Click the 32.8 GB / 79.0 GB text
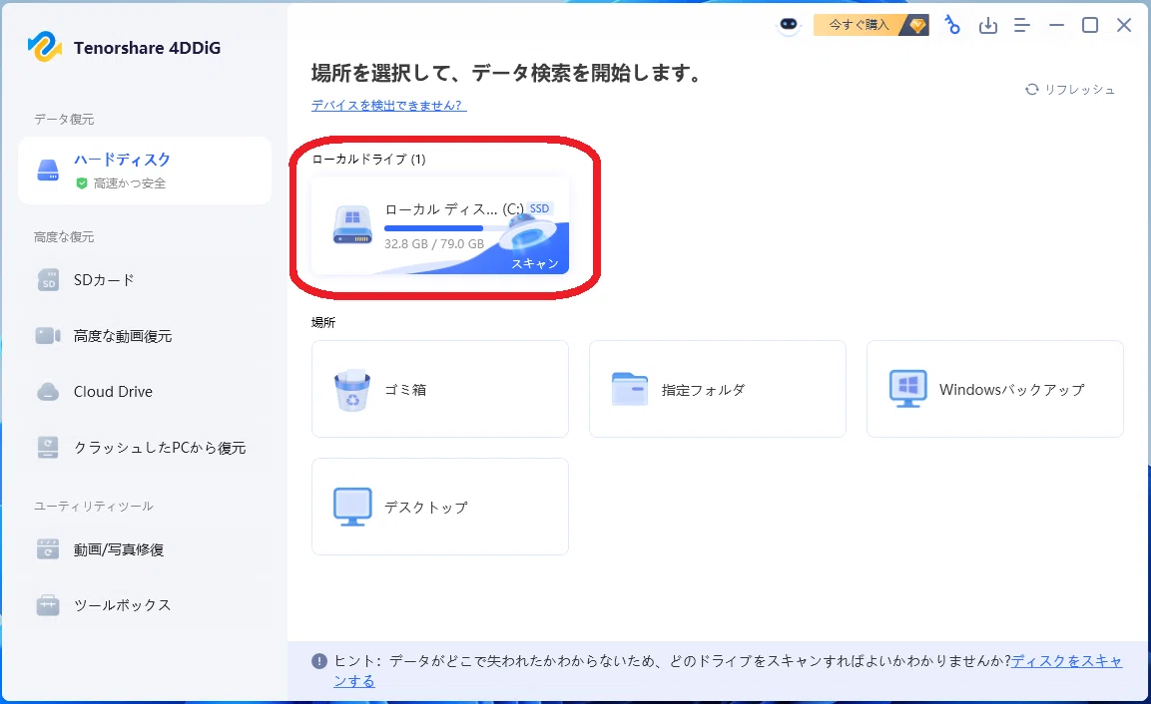Screen dimensions: 1151x704 pyautogui.click(x=434, y=244)
